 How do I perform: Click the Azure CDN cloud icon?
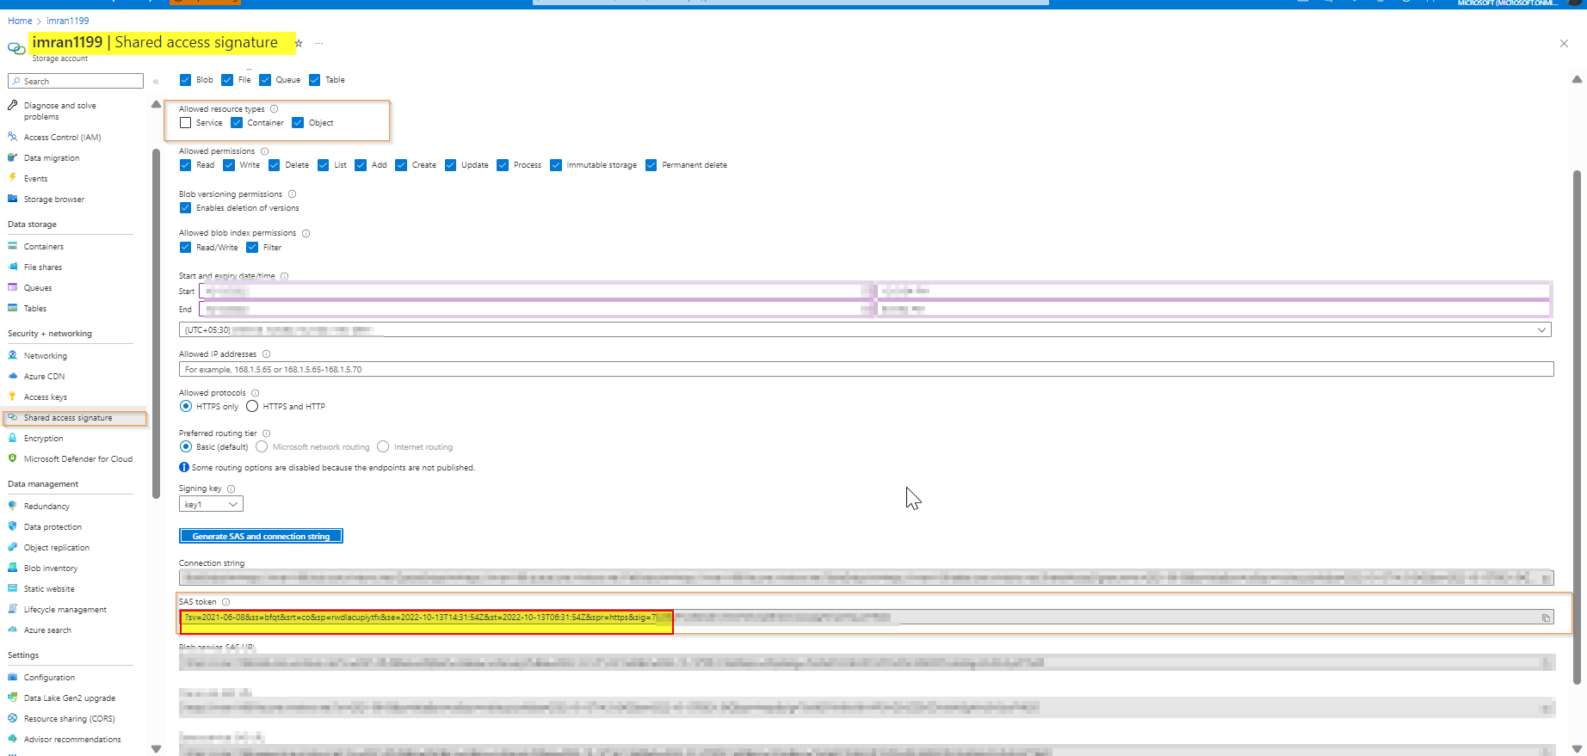12,376
